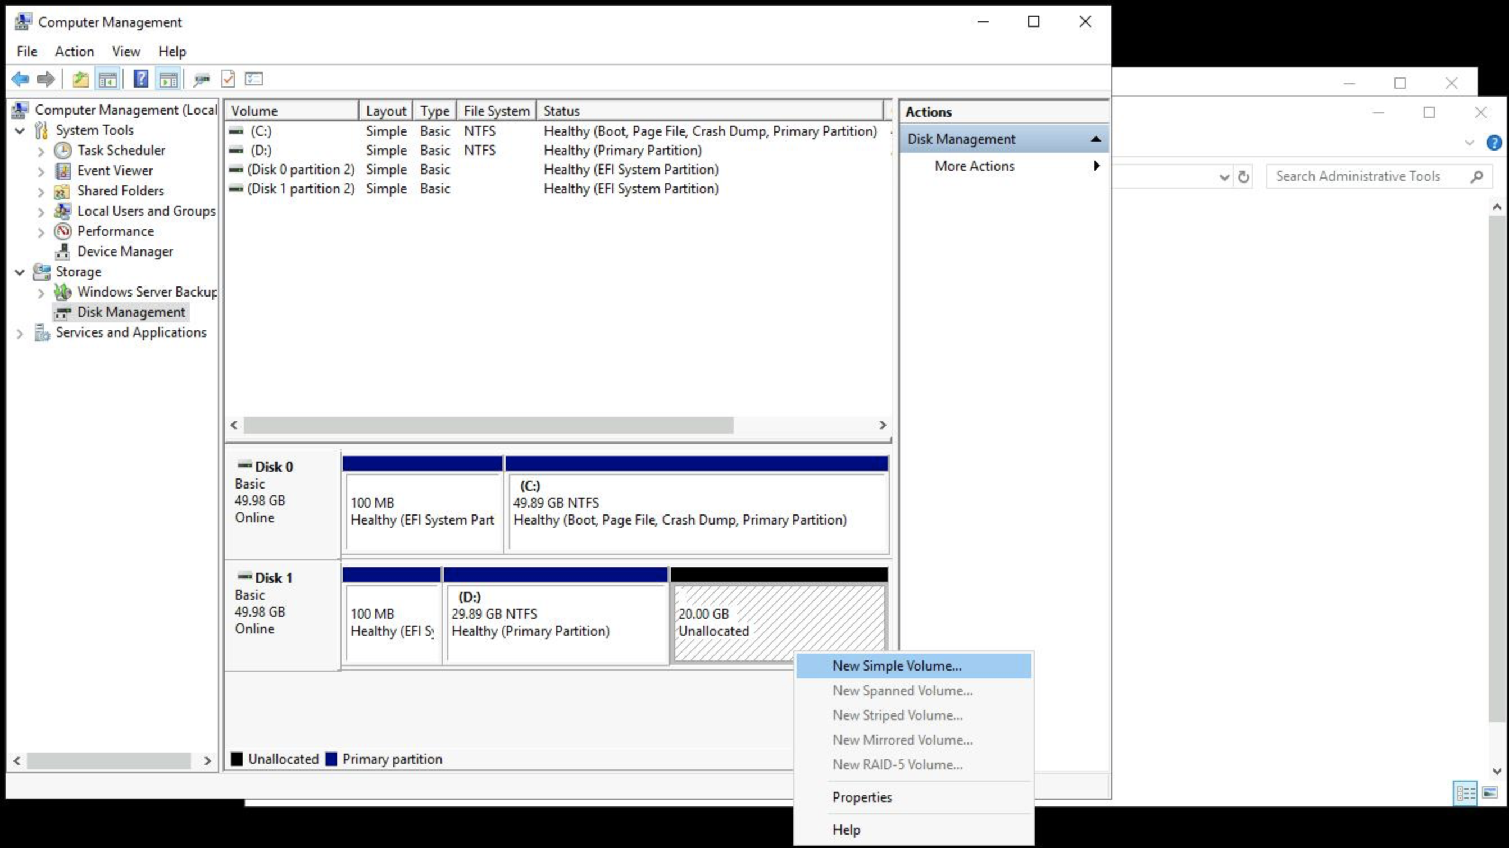This screenshot has height=848, width=1509.
Task: Expand the Event Viewer node
Action: click(x=40, y=172)
